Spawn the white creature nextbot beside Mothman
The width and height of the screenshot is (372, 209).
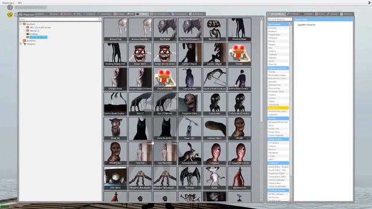pyautogui.click(x=214, y=178)
